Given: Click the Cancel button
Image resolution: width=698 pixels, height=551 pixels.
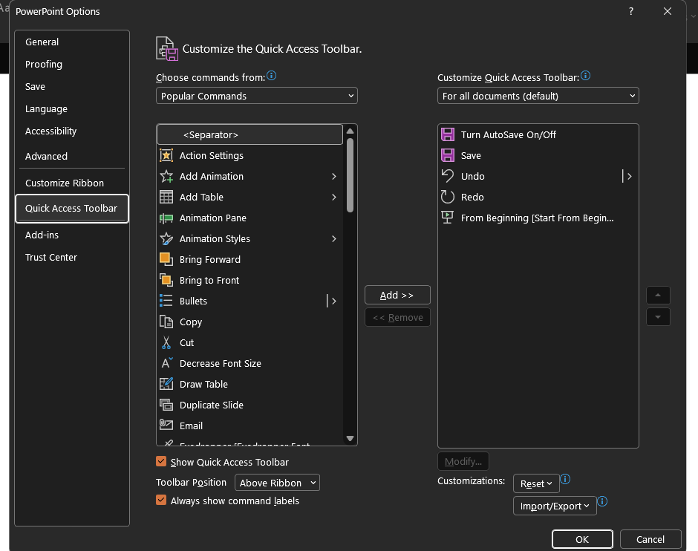Looking at the screenshot, I should click(x=650, y=539).
